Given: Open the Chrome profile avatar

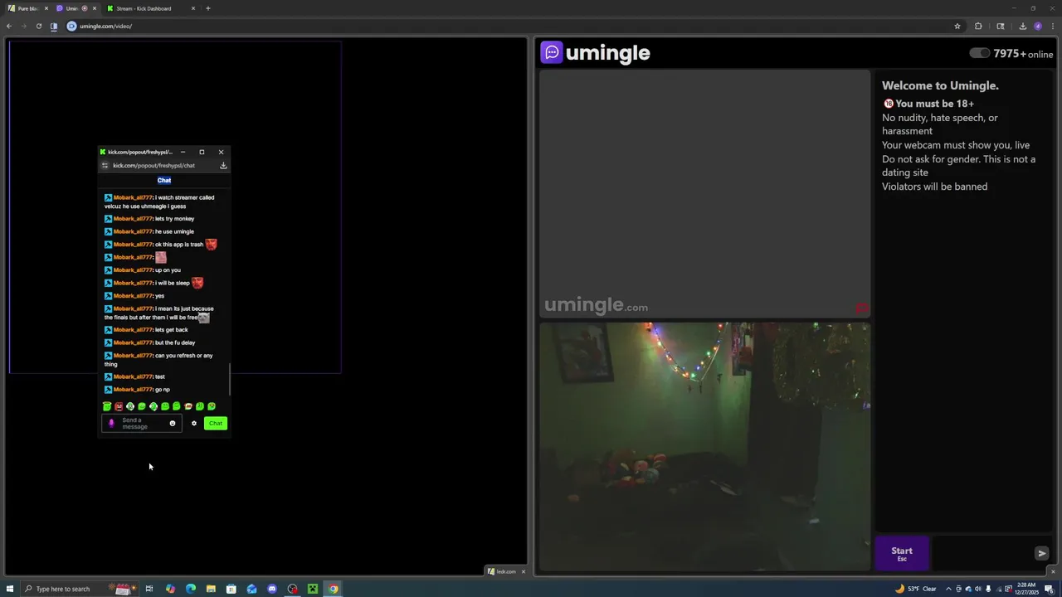Looking at the screenshot, I should [1038, 26].
